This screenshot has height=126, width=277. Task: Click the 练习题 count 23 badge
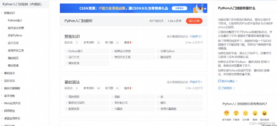click(117, 88)
